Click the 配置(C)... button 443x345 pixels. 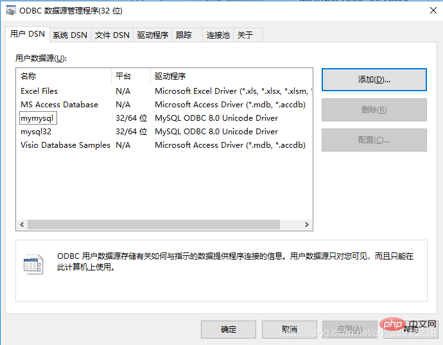point(374,140)
